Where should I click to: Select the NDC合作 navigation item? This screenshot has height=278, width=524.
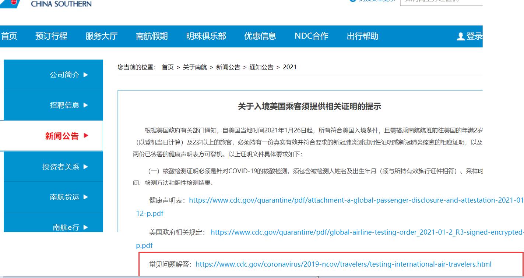311,36
